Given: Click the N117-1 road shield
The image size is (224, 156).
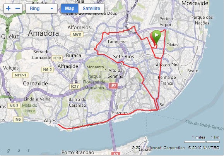Looking at the screenshot, I should [20, 75].
